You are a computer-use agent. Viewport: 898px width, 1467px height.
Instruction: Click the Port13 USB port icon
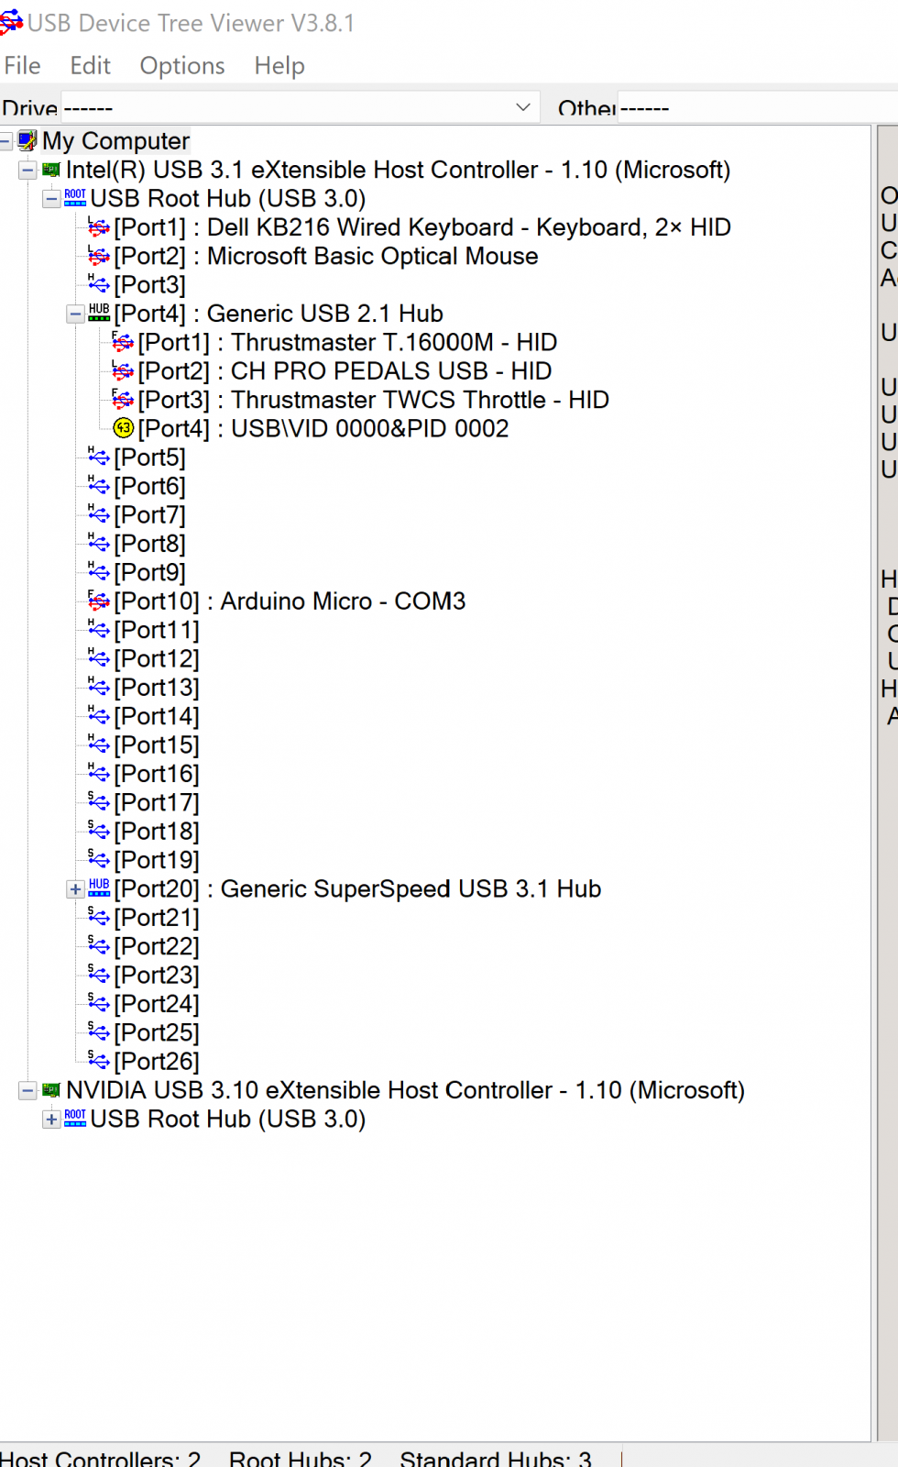click(x=99, y=687)
